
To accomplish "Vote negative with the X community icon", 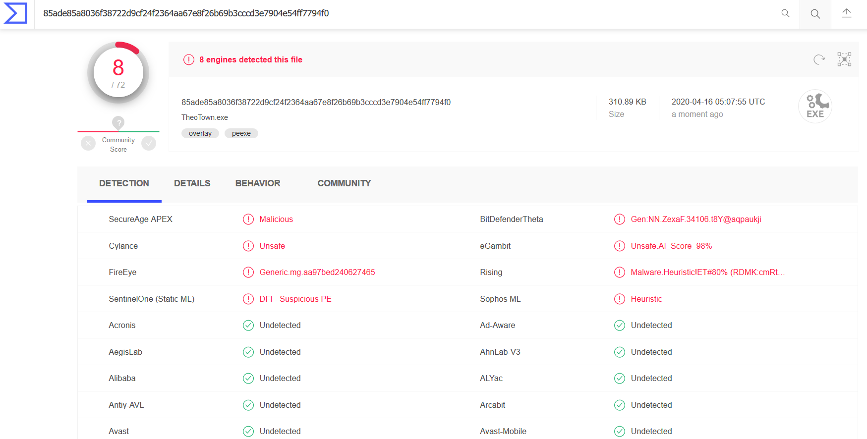I will tap(88, 144).
